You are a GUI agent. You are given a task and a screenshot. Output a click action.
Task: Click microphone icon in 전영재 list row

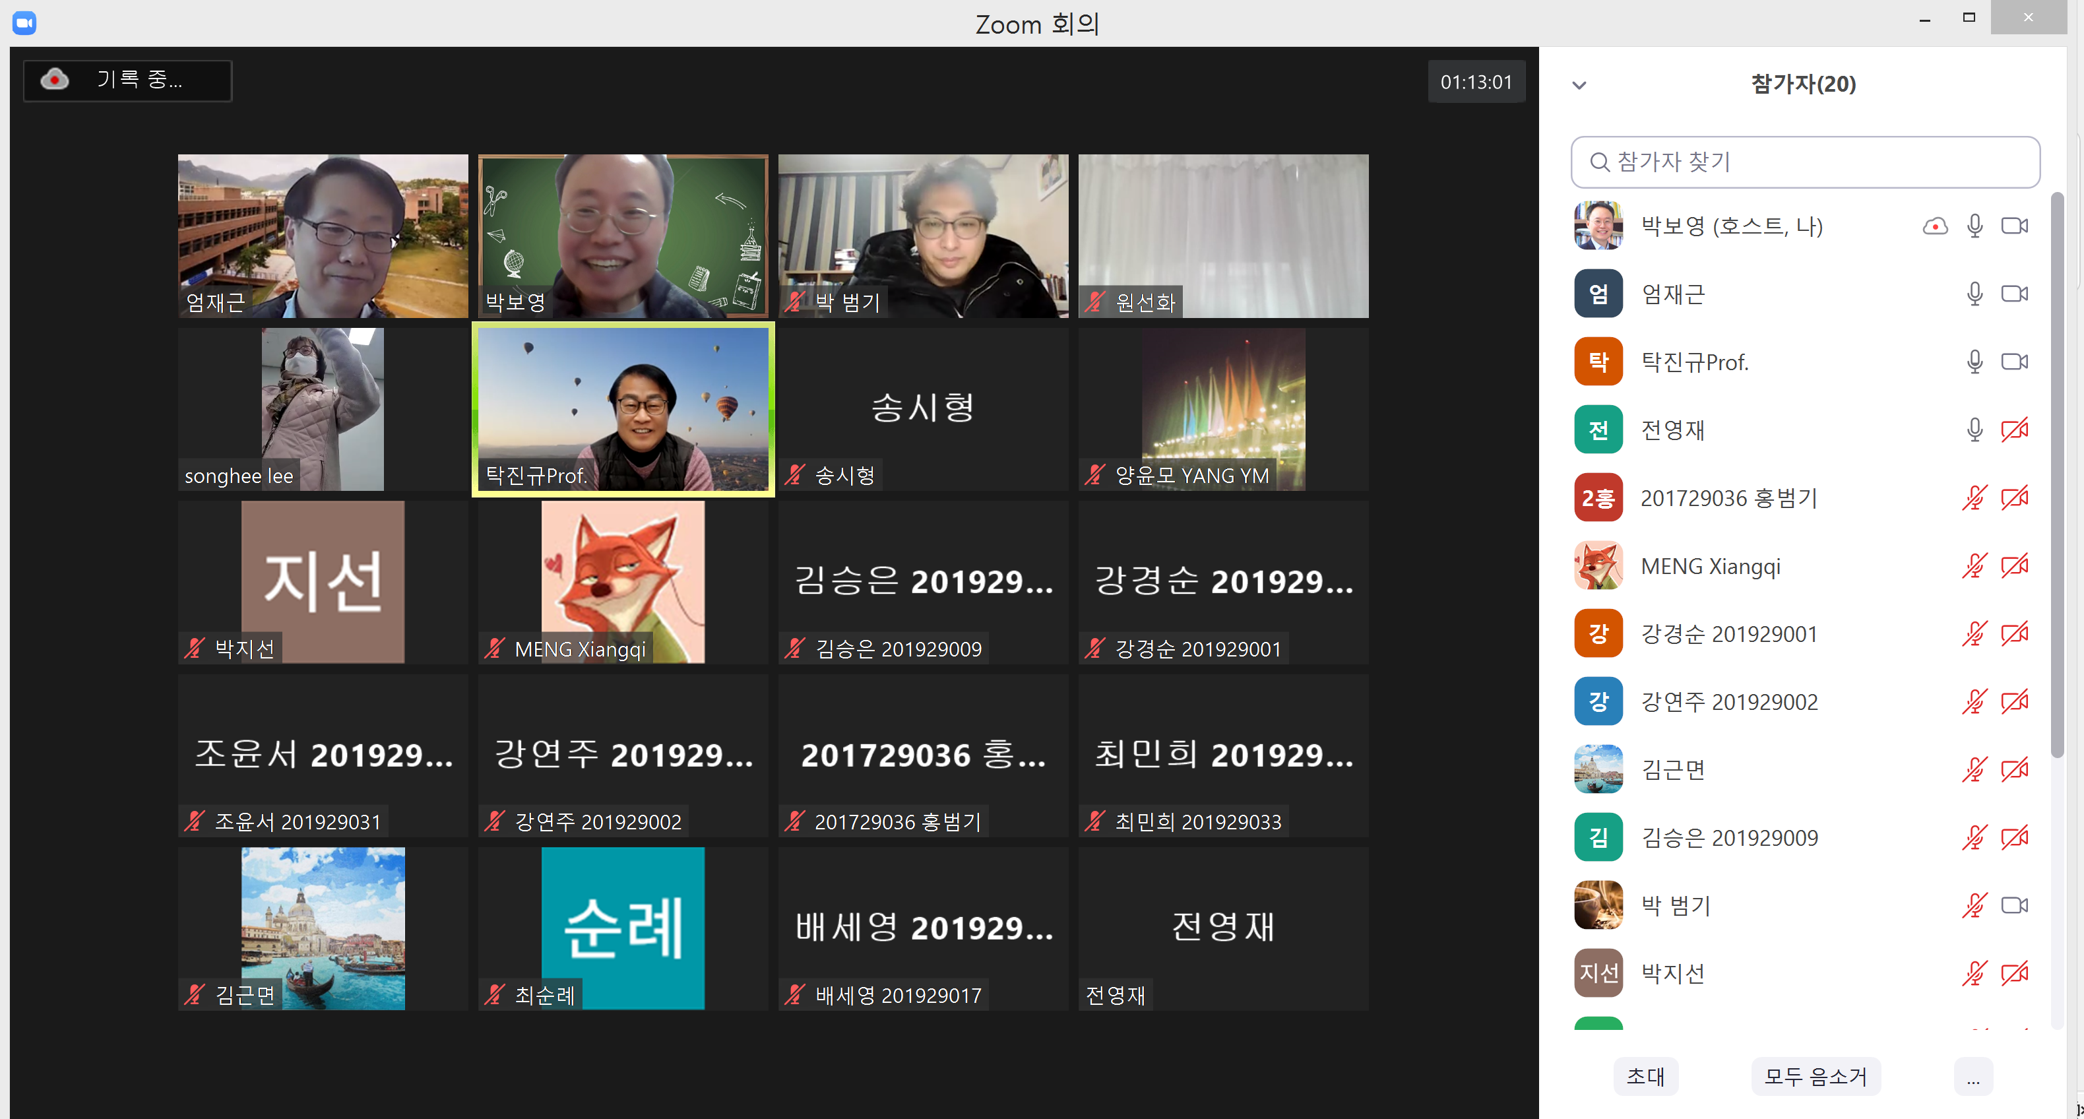pyautogui.click(x=1974, y=430)
